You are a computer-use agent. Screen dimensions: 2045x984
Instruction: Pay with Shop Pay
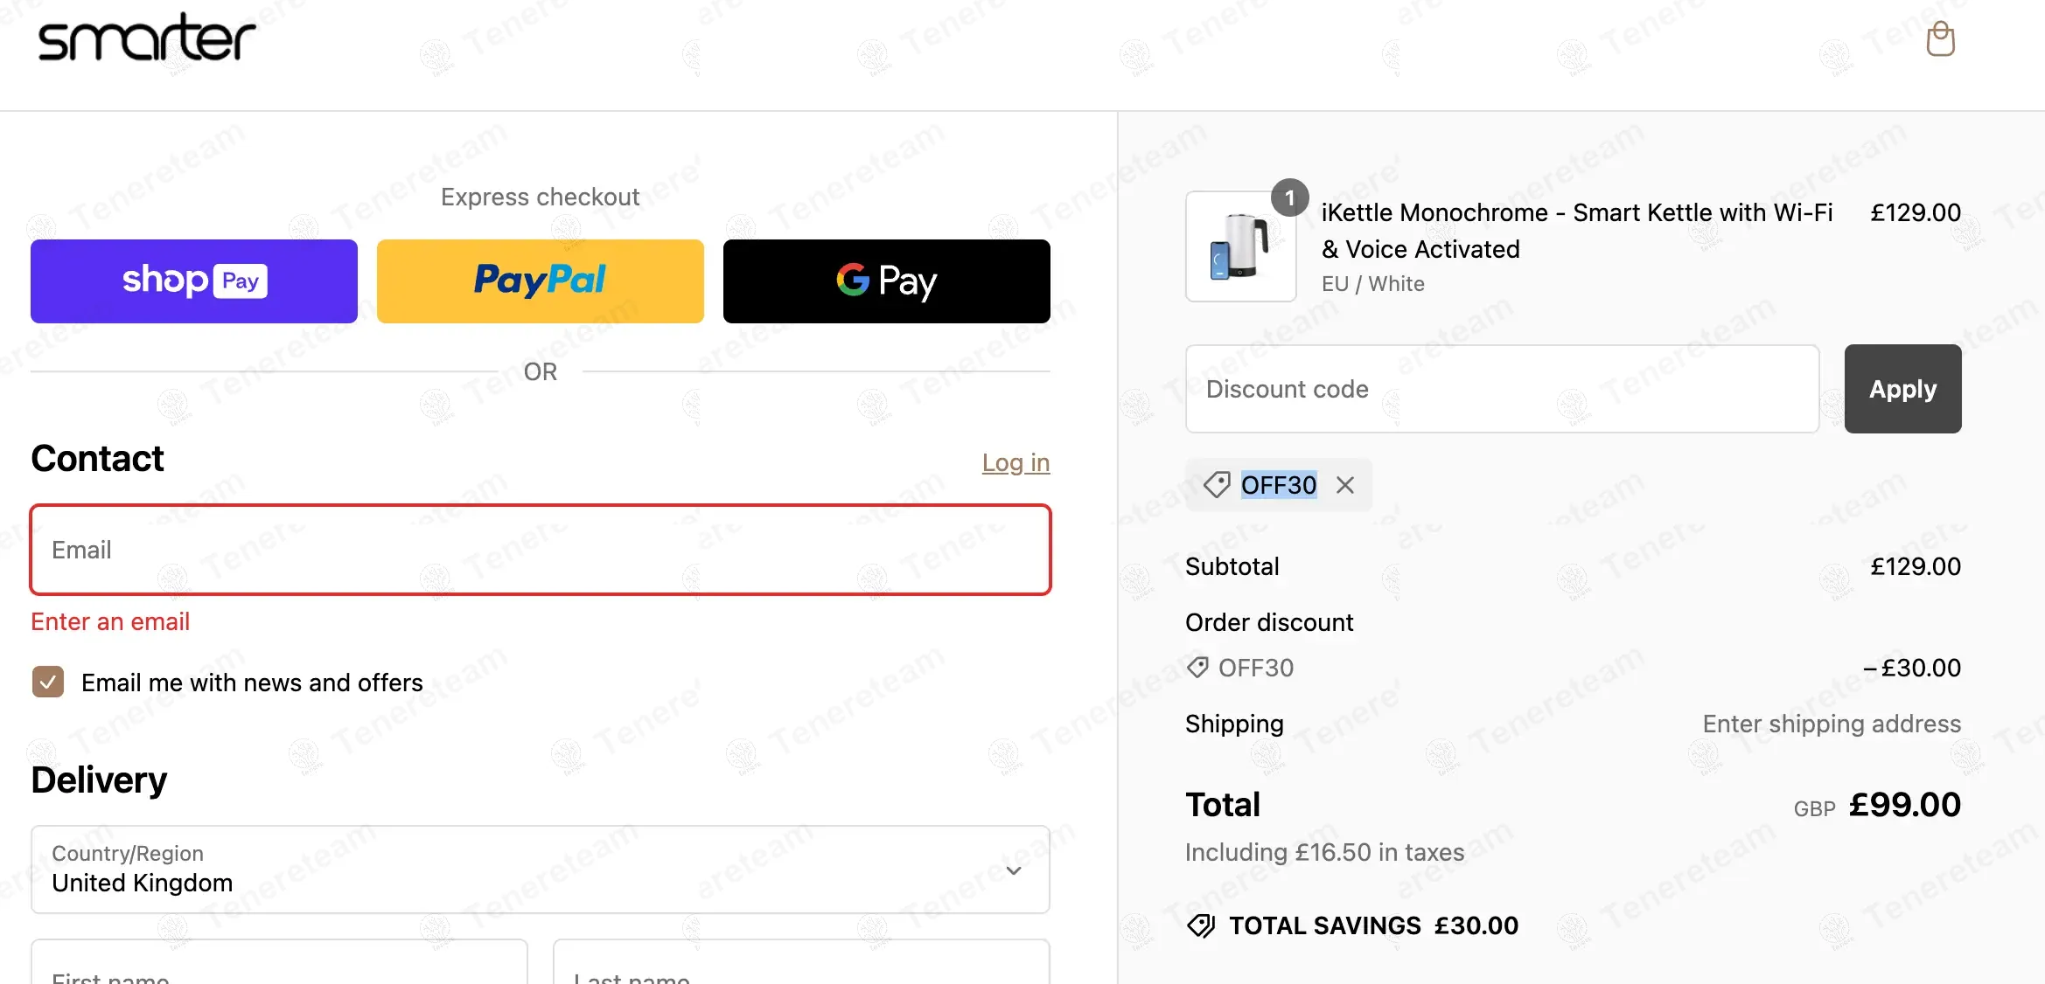194,281
